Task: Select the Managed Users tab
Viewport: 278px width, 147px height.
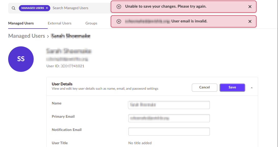Action: (21, 23)
